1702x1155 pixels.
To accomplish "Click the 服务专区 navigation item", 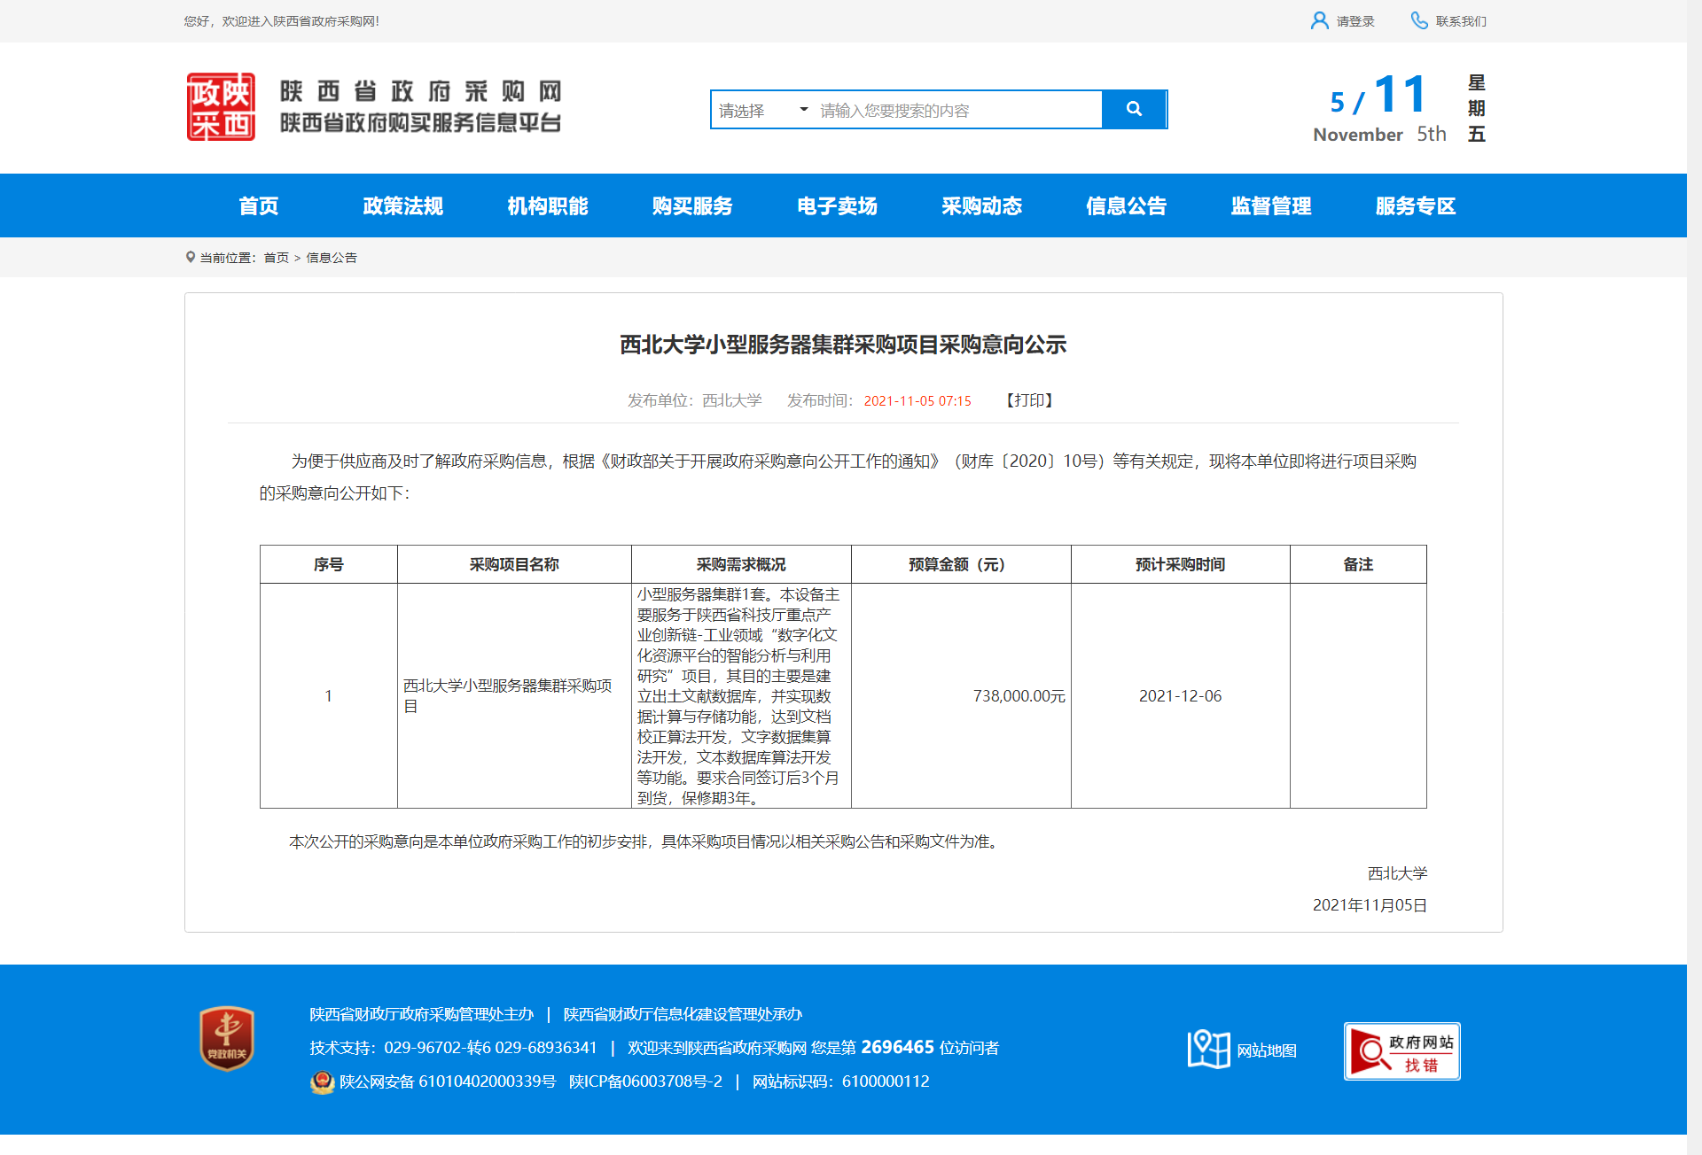I will (1415, 206).
